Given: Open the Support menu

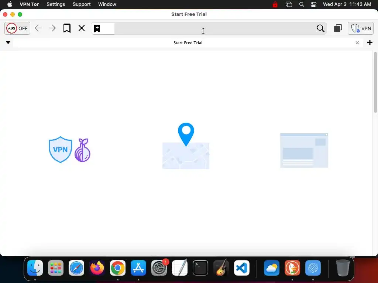Looking at the screenshot, I should pyautogui.click(x=82, y=4).
